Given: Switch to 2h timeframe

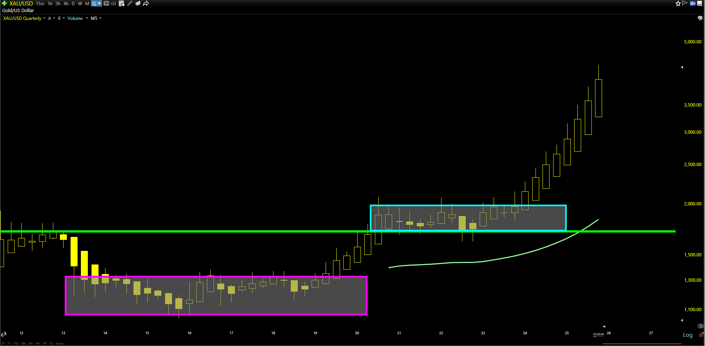Looking at the screenshot, I should [x=58, y=4].
